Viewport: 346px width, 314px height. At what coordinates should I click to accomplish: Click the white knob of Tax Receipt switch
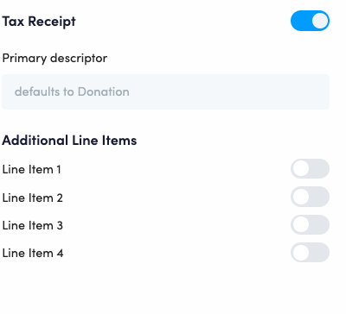click(320, 21)
